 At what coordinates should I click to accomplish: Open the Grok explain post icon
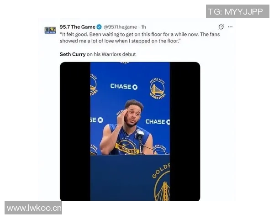point(221,27)
